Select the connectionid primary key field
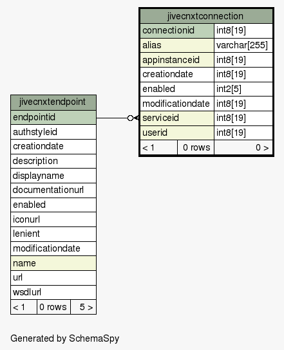 (x=177, y=31)
